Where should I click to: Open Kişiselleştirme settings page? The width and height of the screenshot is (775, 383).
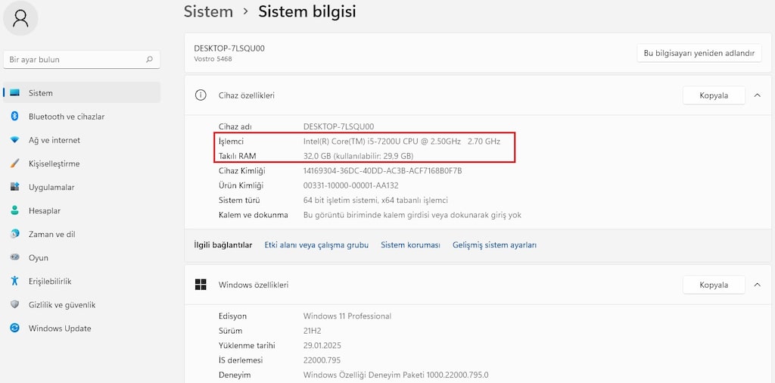82,163
